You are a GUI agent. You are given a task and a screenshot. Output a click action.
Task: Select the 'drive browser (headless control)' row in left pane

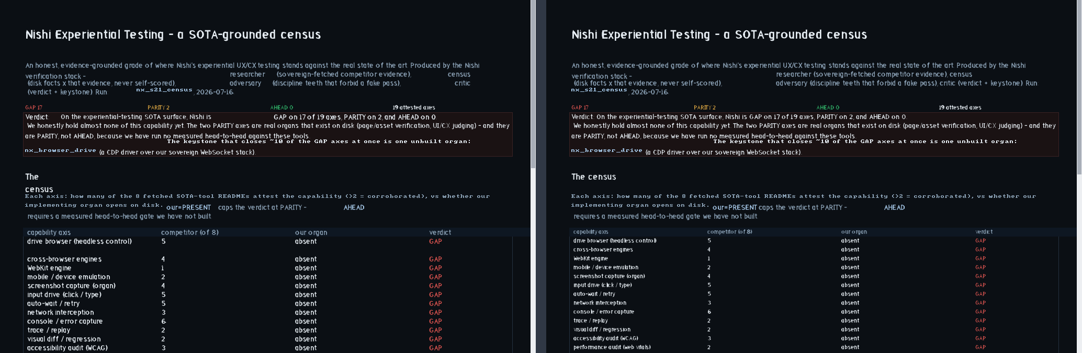(268, 241)
